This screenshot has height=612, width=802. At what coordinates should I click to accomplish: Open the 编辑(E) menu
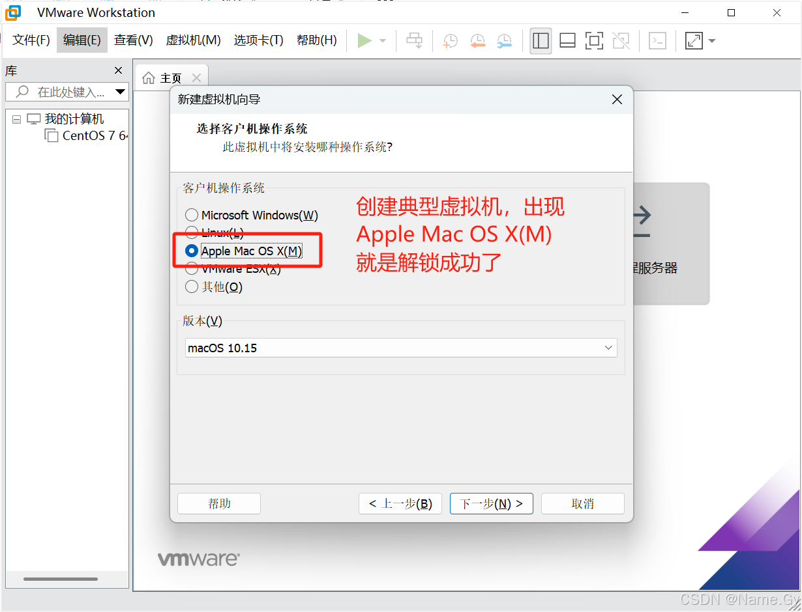tap(82, 40)
